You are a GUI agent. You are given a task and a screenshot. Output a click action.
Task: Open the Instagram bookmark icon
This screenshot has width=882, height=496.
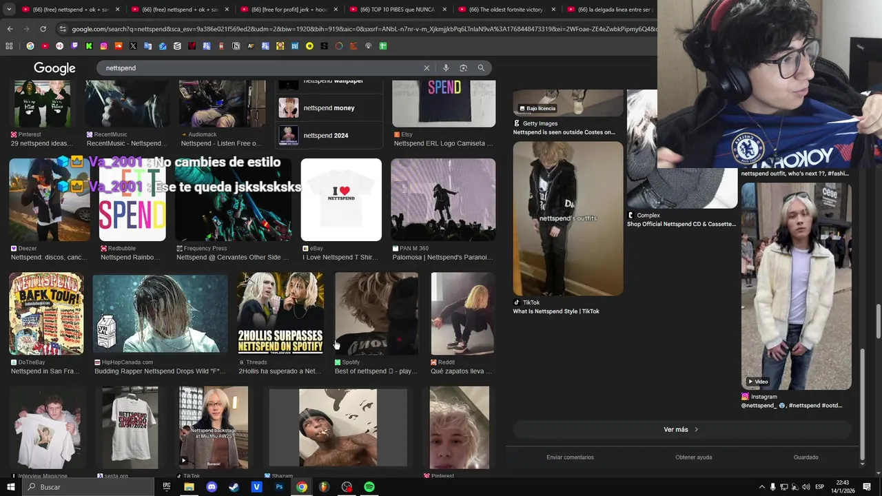103,46
